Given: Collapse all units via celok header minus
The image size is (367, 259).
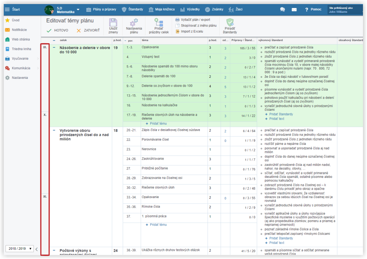Looking at the screenshot, I should pos(54,40).
